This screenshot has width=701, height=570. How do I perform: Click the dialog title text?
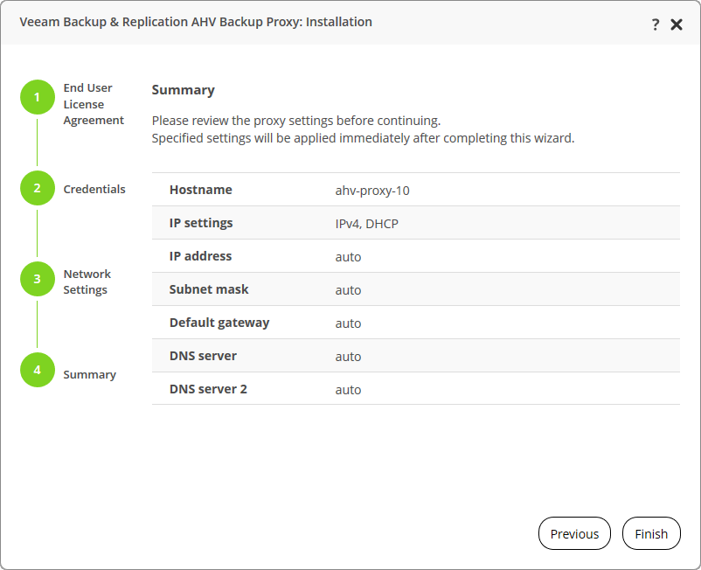(196, 22)
